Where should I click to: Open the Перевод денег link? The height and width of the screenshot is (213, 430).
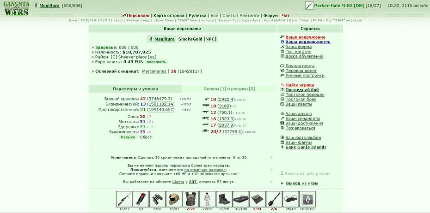coord(301,71)
